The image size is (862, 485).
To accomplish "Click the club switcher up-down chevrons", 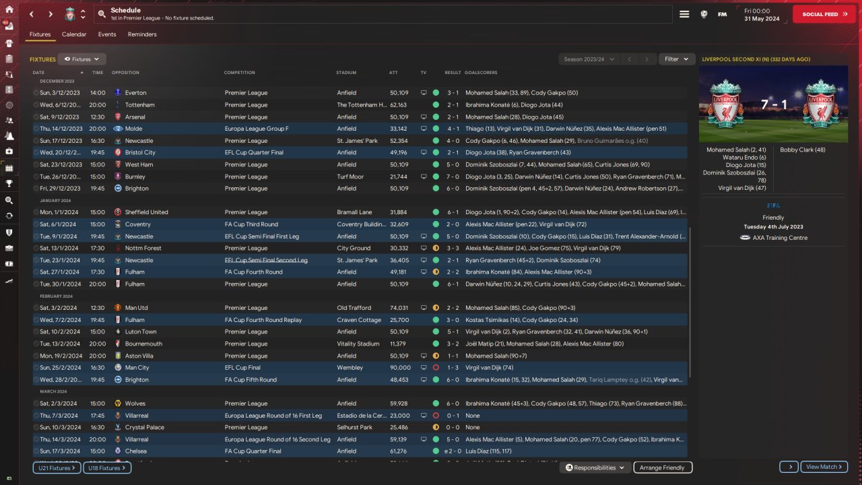I will click(83, 14).
